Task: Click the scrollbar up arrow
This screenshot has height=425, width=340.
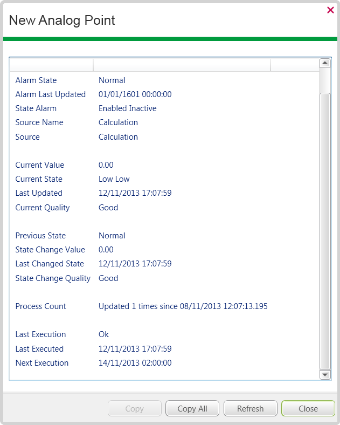Action: tap(325, 63)
